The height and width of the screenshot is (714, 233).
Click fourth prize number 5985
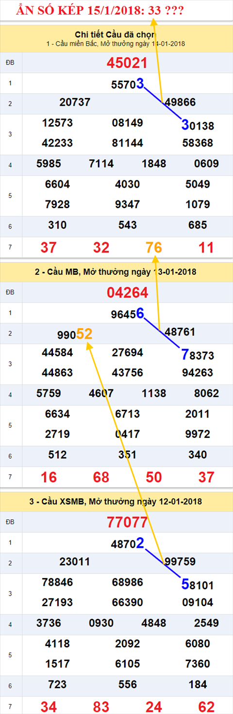coord(49,164)
